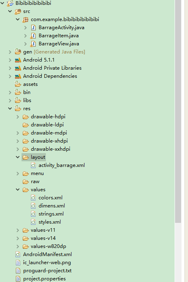Click the drawable-ldpi folder icon
The image size is (188, 282).
coord(26,125)
